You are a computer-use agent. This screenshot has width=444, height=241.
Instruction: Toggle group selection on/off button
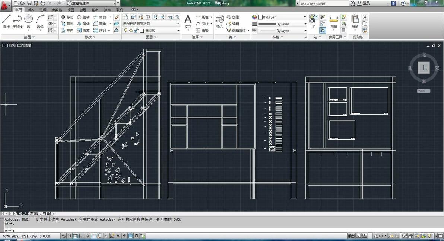tap(323, 30)
